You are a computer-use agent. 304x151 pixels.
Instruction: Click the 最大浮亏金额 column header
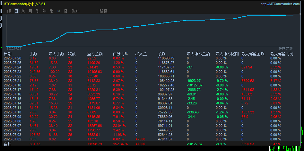click(x=198, y=54)
